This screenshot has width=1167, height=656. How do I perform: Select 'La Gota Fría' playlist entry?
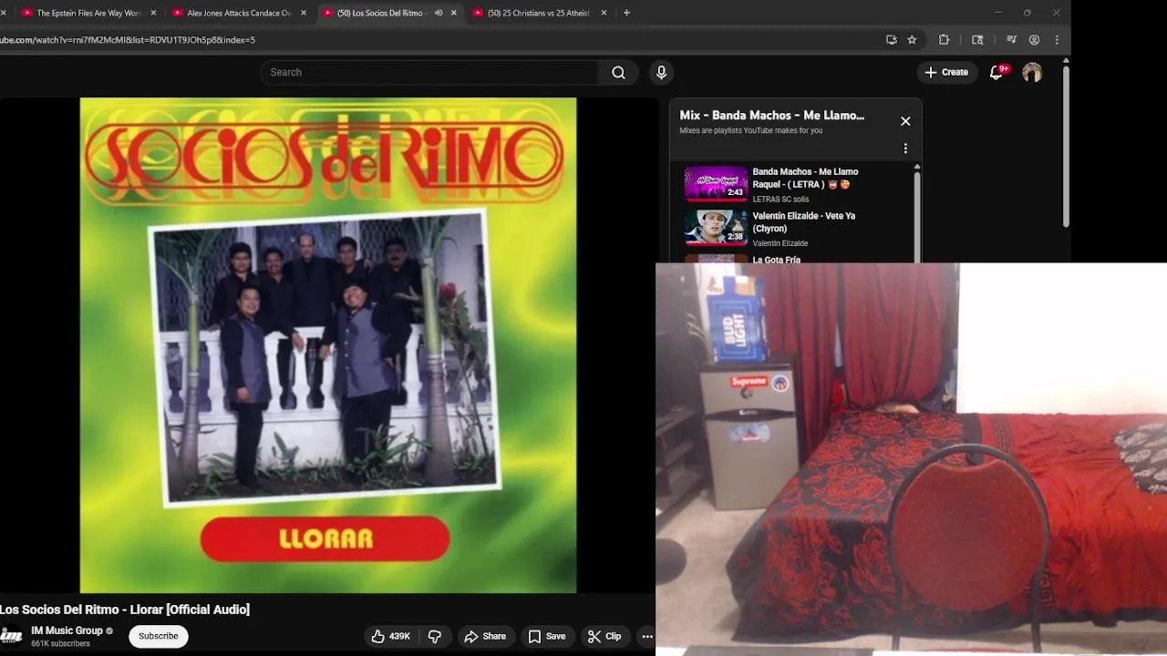[776, 260]
